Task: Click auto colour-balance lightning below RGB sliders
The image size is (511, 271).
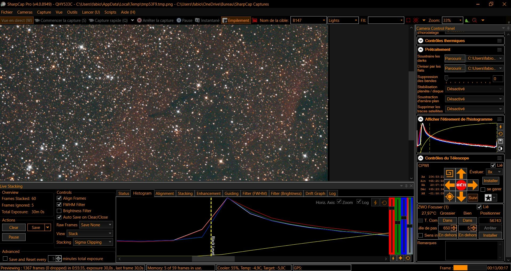Action: [393, 258]
